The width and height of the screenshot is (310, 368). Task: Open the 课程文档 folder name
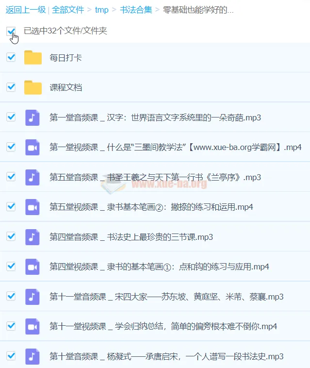pos(66,88)
